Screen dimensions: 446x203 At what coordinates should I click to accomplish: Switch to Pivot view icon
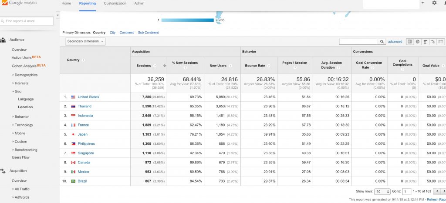pos(441,41)
